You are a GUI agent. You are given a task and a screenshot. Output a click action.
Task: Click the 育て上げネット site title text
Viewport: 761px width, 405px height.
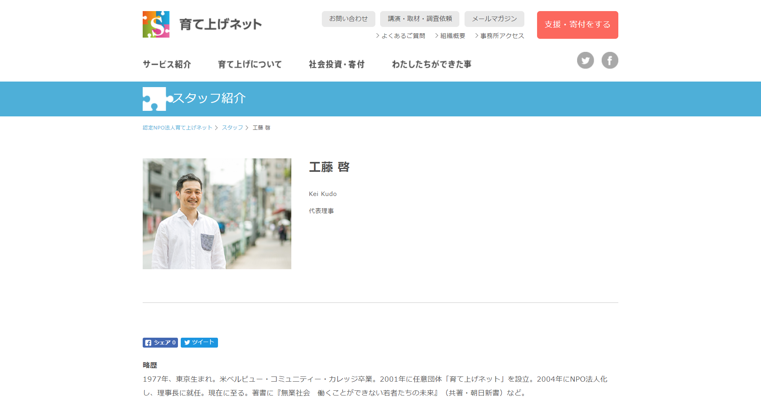[x=220, y=25]
